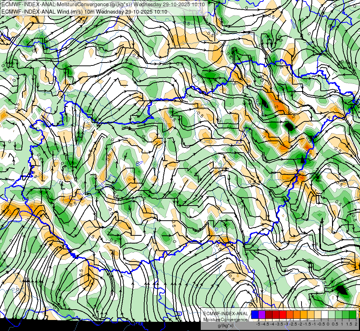Select the darkest green swatch between 1.5 and 2

point(353,314)
